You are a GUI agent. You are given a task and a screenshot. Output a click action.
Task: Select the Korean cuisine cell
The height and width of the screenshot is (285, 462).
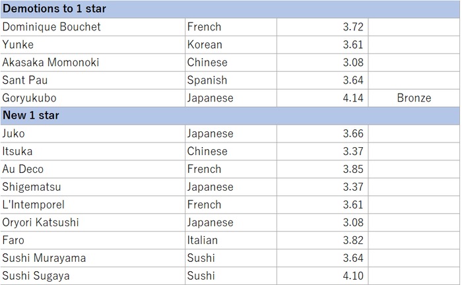pos(231,45)
